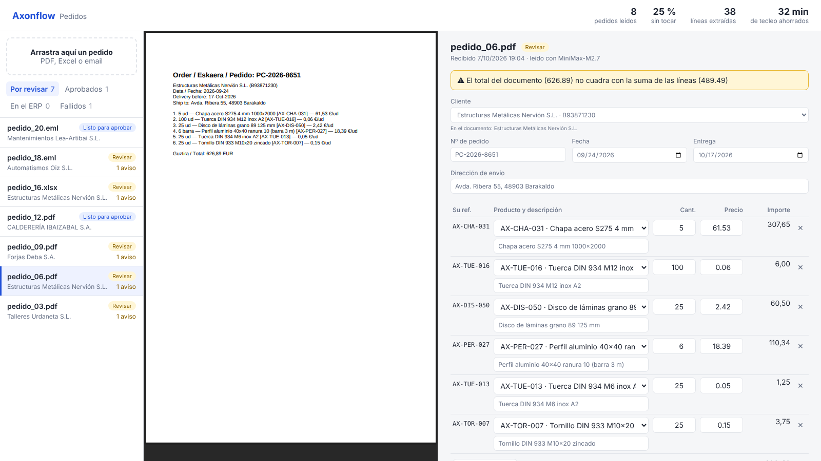This screenshot has height=461, width=821.
Task: Remove the AX-TUE-013 line with X
Action: 800,386
